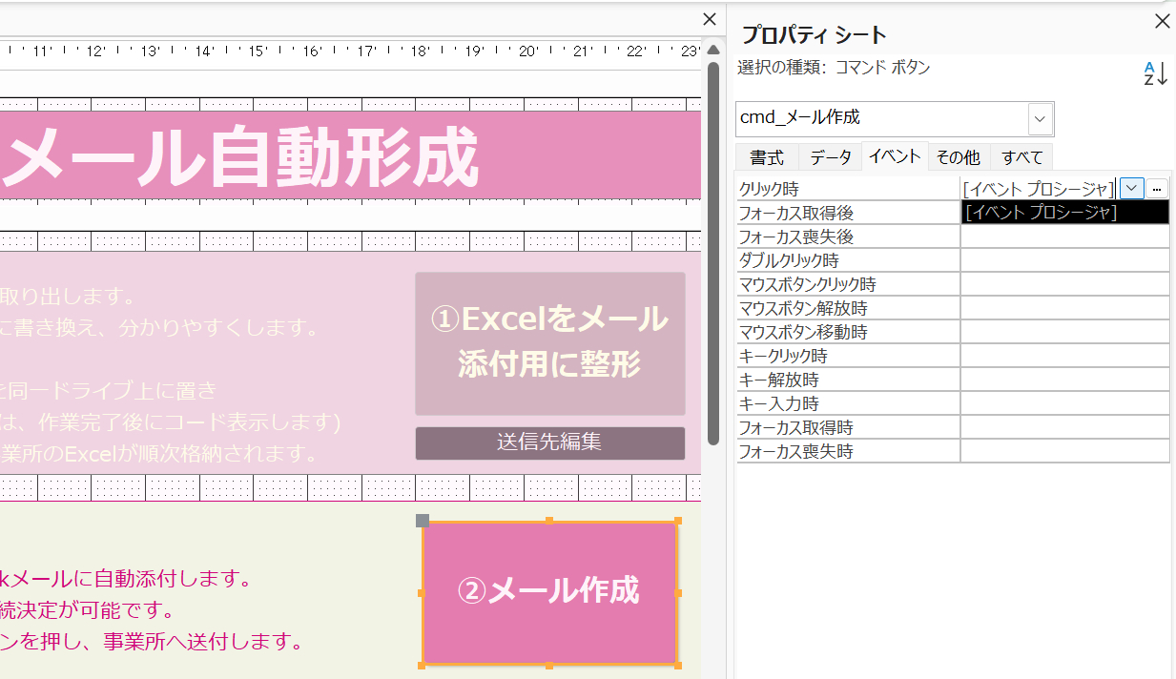Viewport: 1176px width, 679px height.
Task: Click the 選択の種類: コマンド ボタン text
Action: 834,68
